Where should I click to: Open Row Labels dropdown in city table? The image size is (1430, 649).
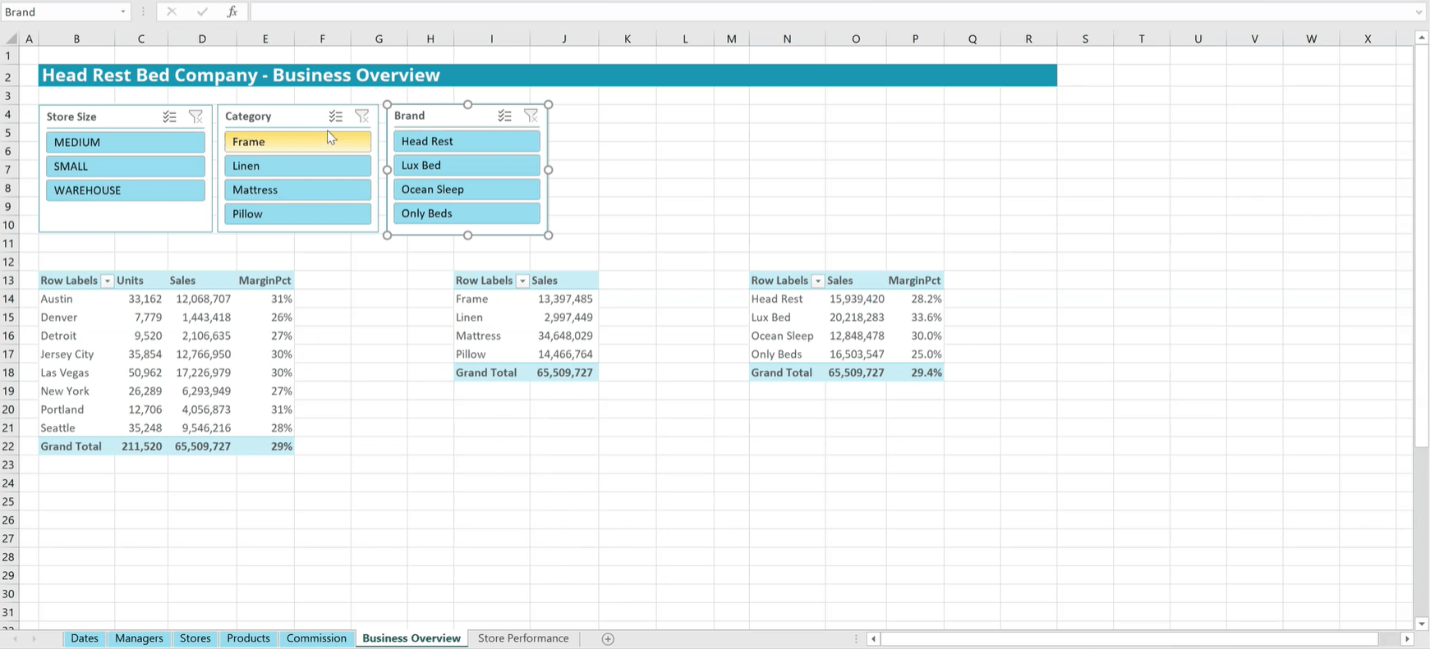(x=107, y=281)
